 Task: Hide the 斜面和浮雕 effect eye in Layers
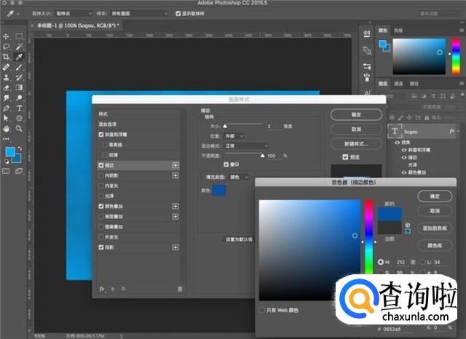pyautogui.click(x=404, y=150)
